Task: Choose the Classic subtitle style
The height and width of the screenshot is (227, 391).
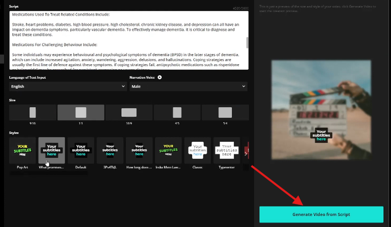Action: pyautogui.click(x=197, y=150)
